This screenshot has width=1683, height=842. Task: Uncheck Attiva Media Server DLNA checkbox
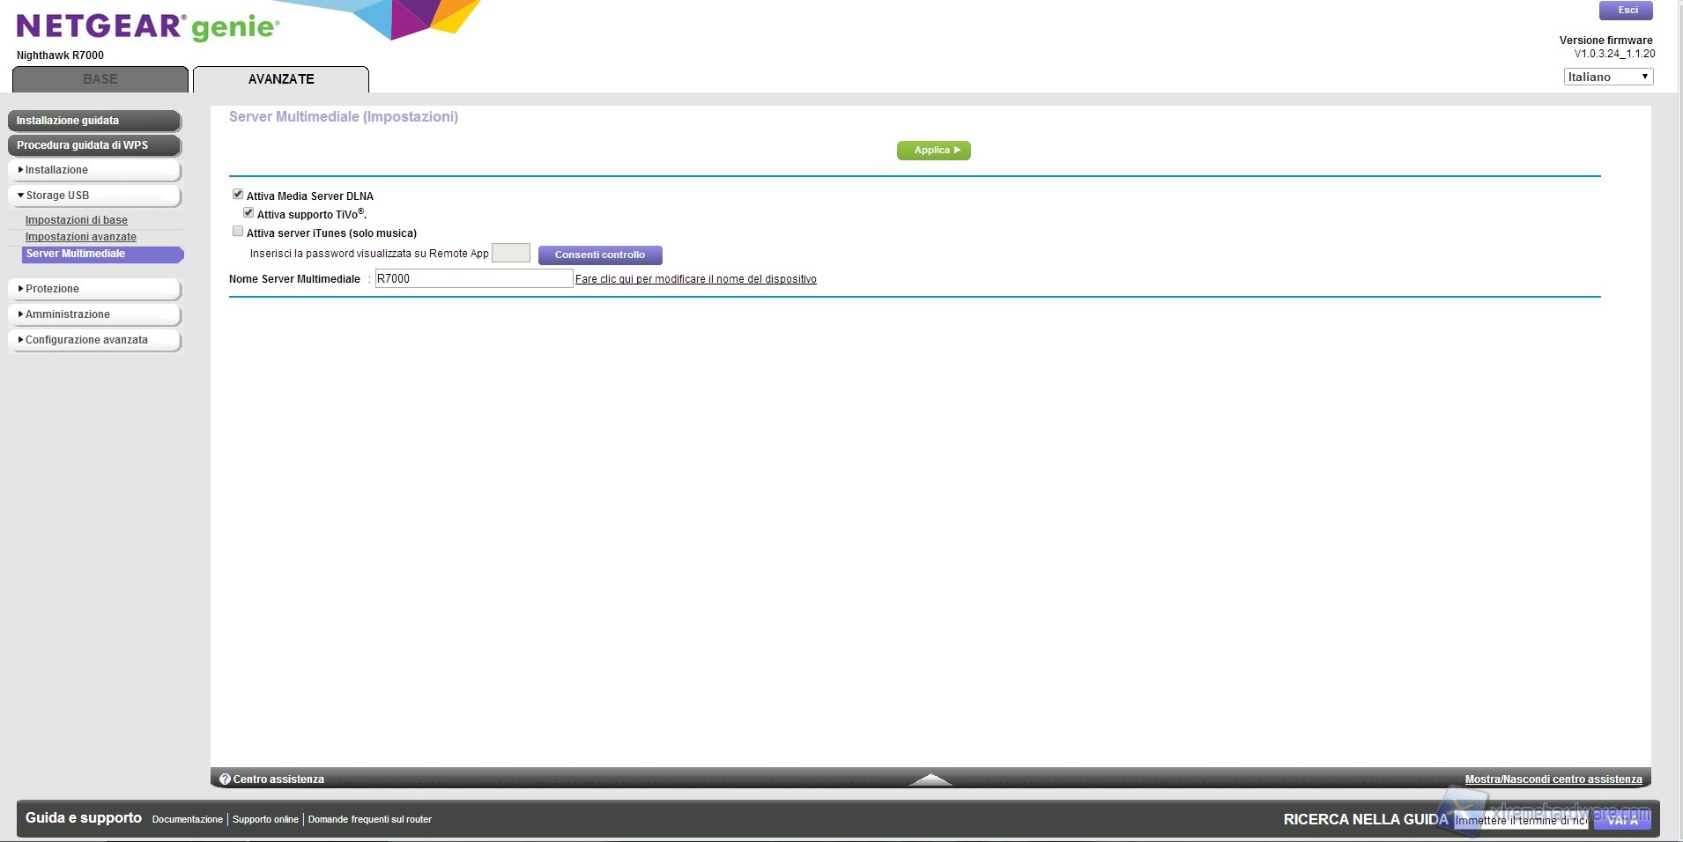coord(238,195)
